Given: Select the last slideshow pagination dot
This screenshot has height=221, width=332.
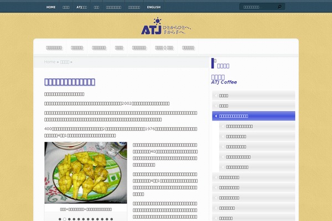Looking at the screenshot, I should pos(112,219).
